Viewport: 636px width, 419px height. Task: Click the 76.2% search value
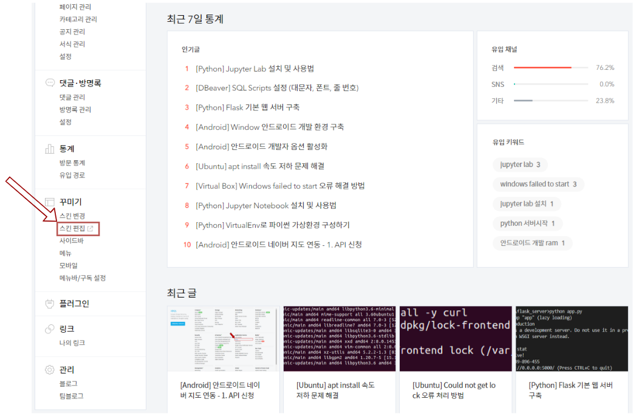coord(605,68)
